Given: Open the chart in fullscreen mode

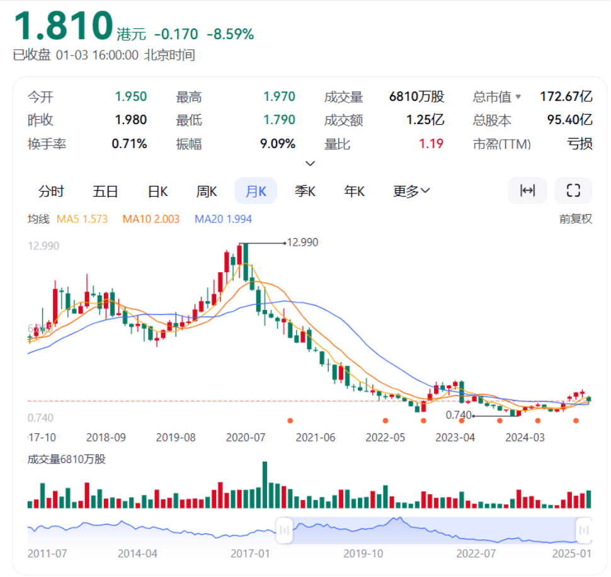Looking at the screenshot, I should (573, 191).
